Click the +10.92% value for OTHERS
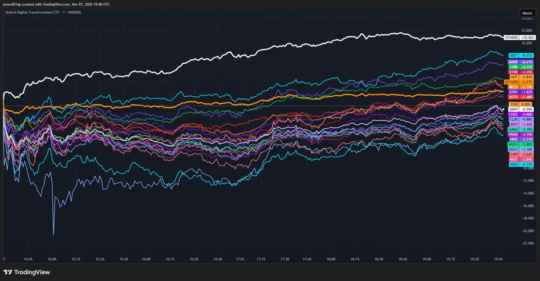This screenshot has height=281, width=540. (x=526, y=38)
